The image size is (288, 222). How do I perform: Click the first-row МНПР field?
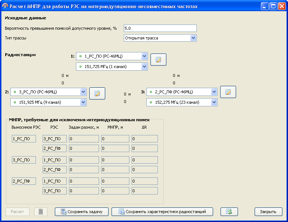pos(115,139)
